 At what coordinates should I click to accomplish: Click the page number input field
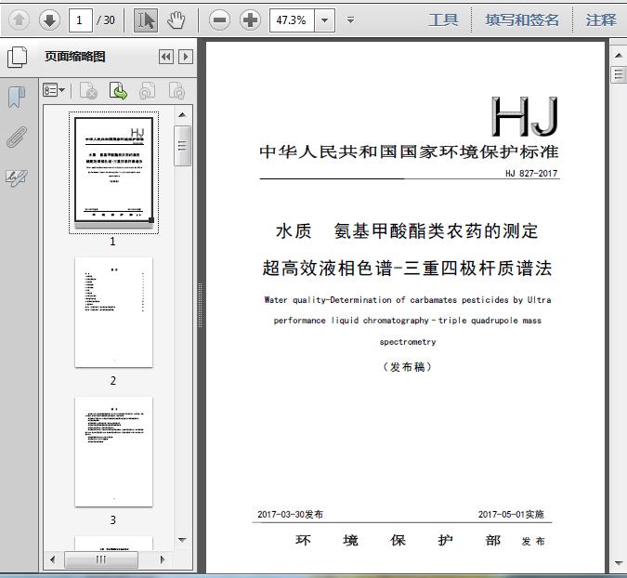coord(82,20)
